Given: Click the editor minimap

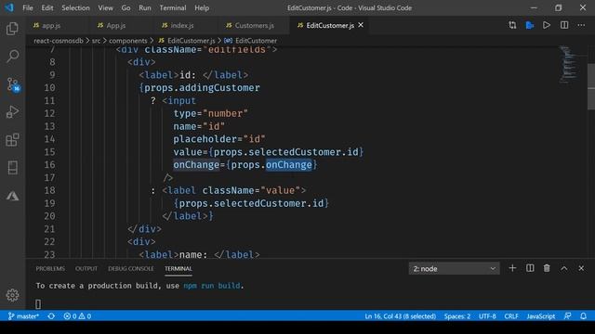Looking at the screenshot, I should [x=569, y=64].
